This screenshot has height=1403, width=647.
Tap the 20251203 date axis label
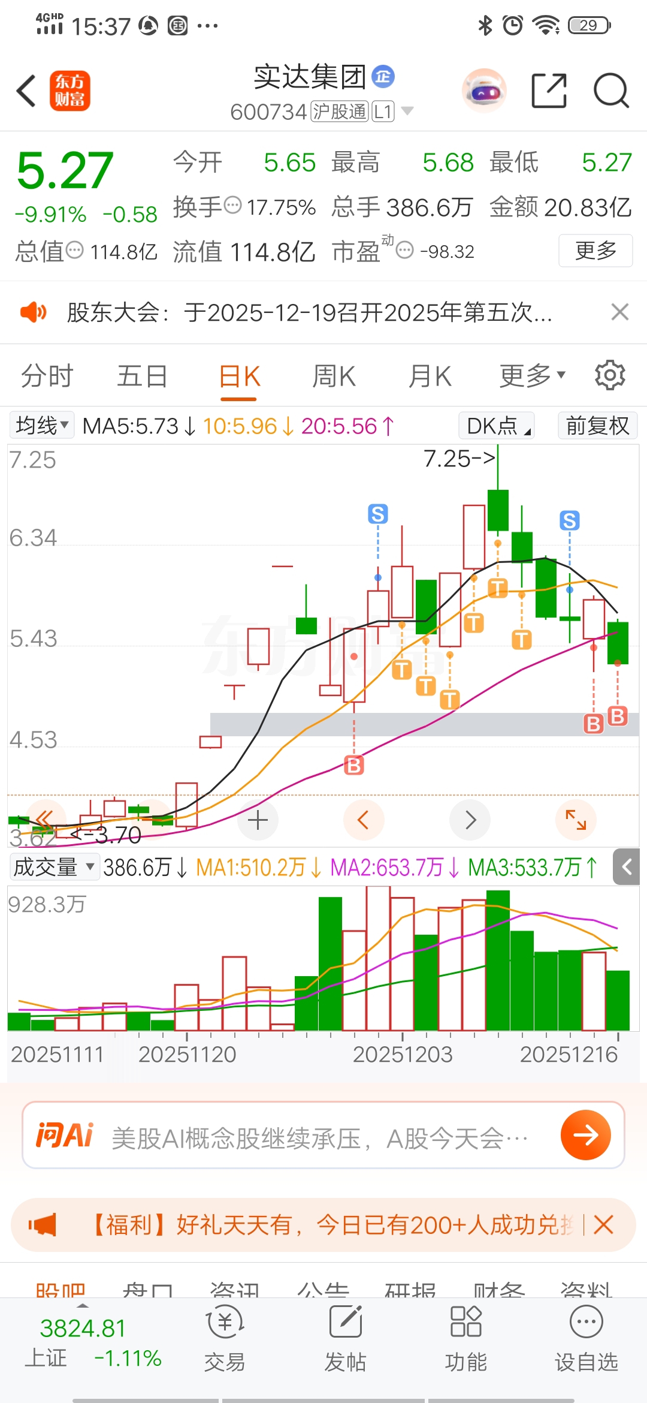(403, 1054)
